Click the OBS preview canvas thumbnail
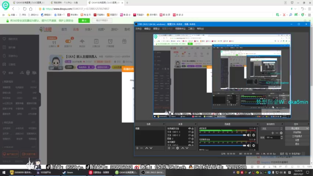Image resolution: width=313 pixels, height=176 pixels. (x=222, y=76)
